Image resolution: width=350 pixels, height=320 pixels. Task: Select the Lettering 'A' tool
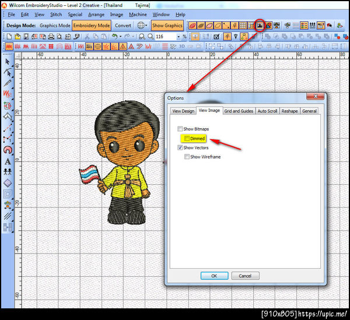click(8, 161)
